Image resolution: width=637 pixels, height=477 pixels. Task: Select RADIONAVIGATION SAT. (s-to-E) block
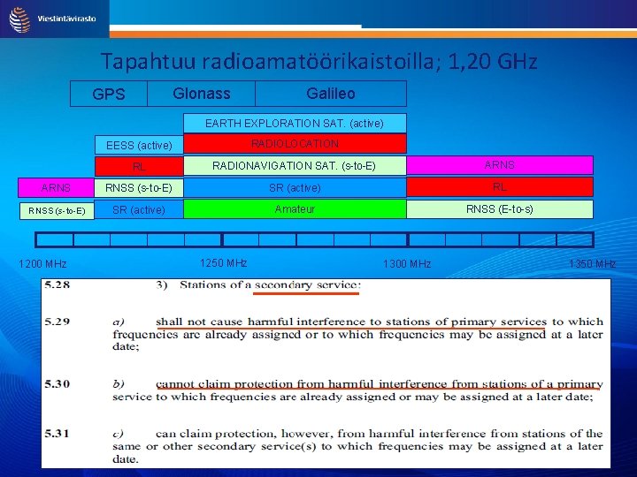pyautogui.click(x=295, y=166)
